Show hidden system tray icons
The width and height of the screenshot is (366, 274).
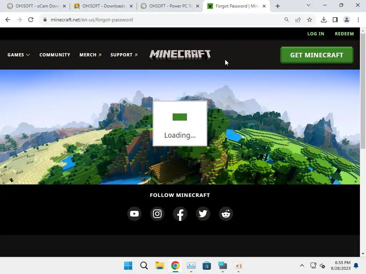(x=302, y=265)
